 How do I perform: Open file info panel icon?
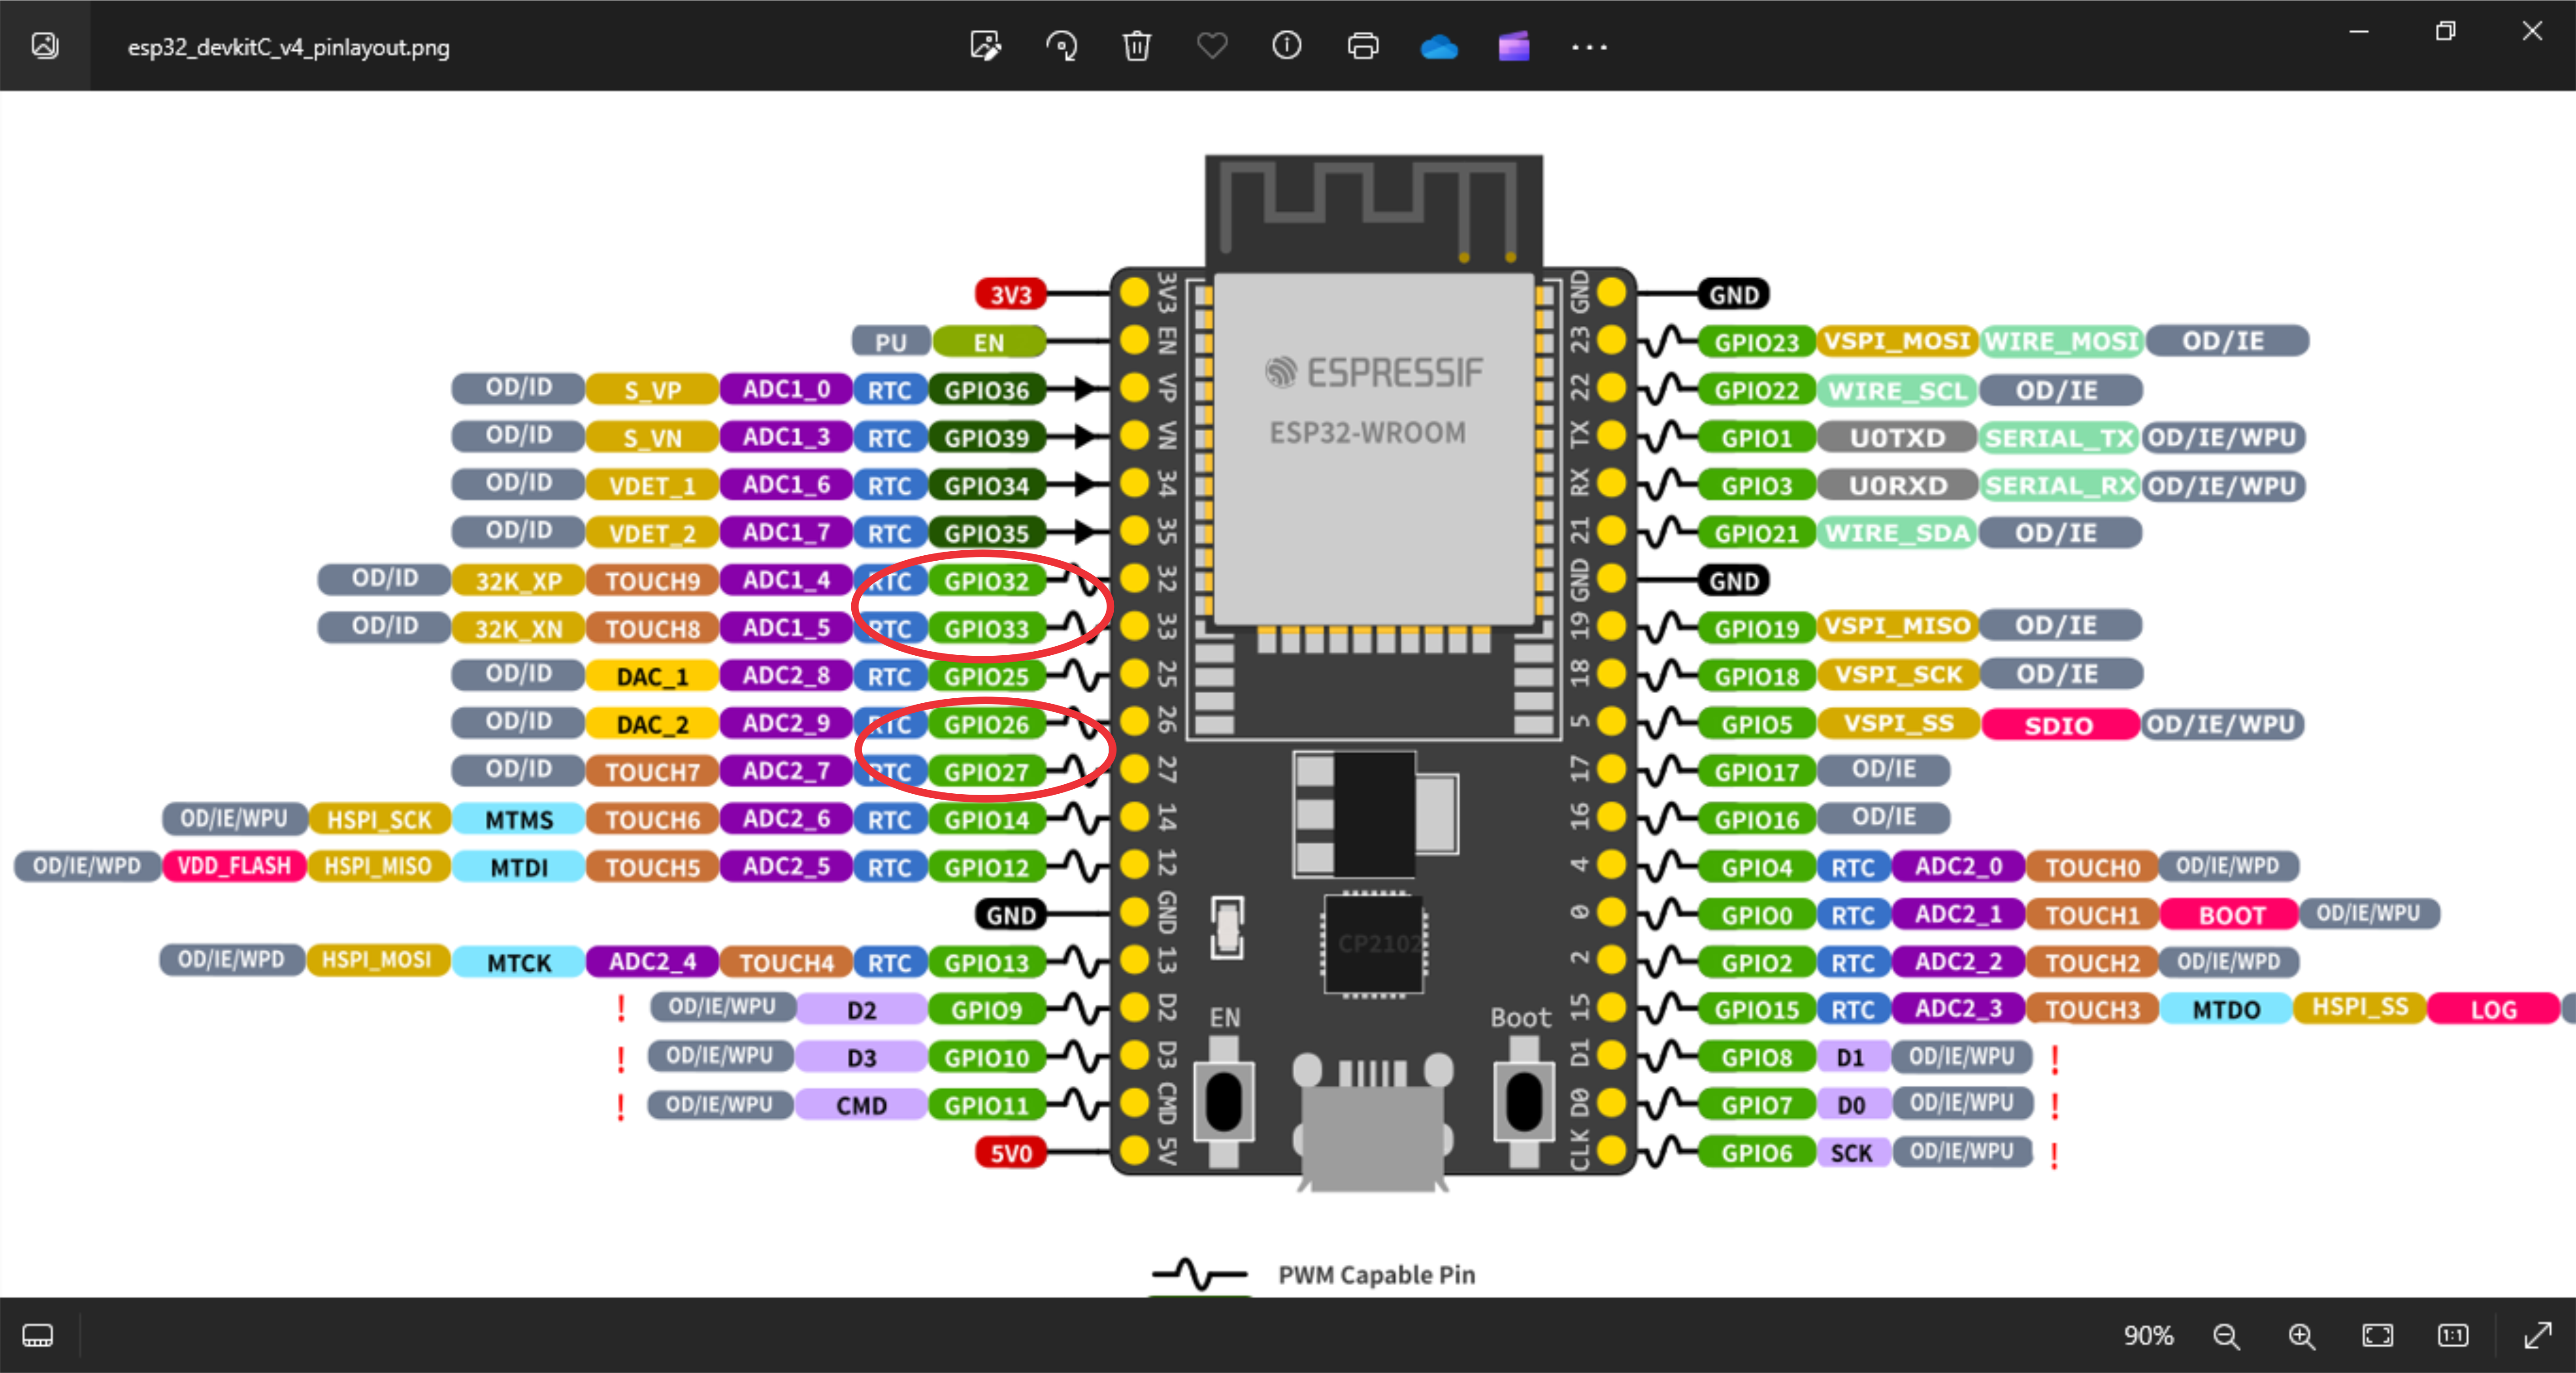(1287, 46)
